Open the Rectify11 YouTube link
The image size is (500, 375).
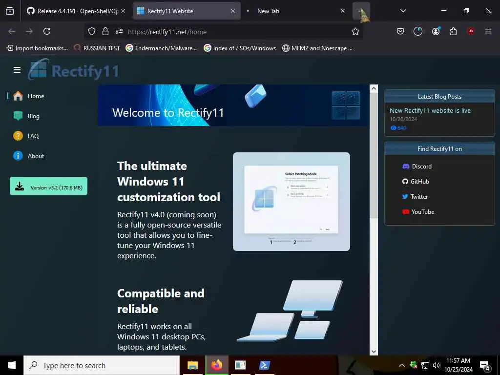[418, 212]
